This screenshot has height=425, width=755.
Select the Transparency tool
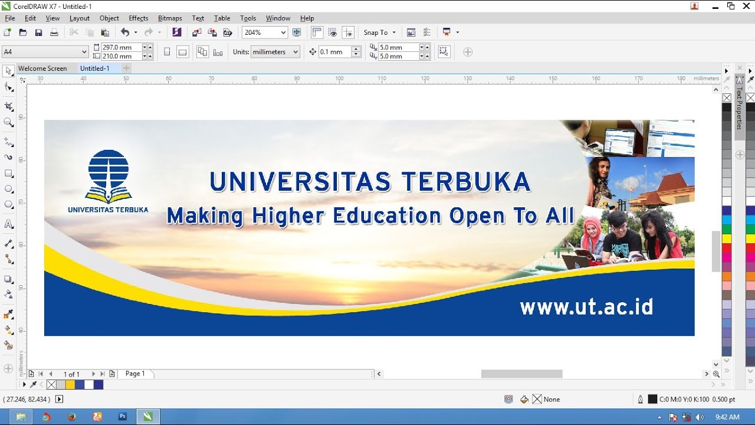pos(8,294)
